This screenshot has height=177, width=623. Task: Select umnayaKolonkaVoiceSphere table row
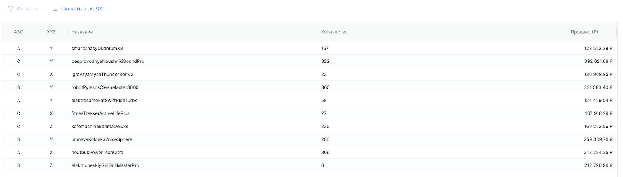point(102,139)
